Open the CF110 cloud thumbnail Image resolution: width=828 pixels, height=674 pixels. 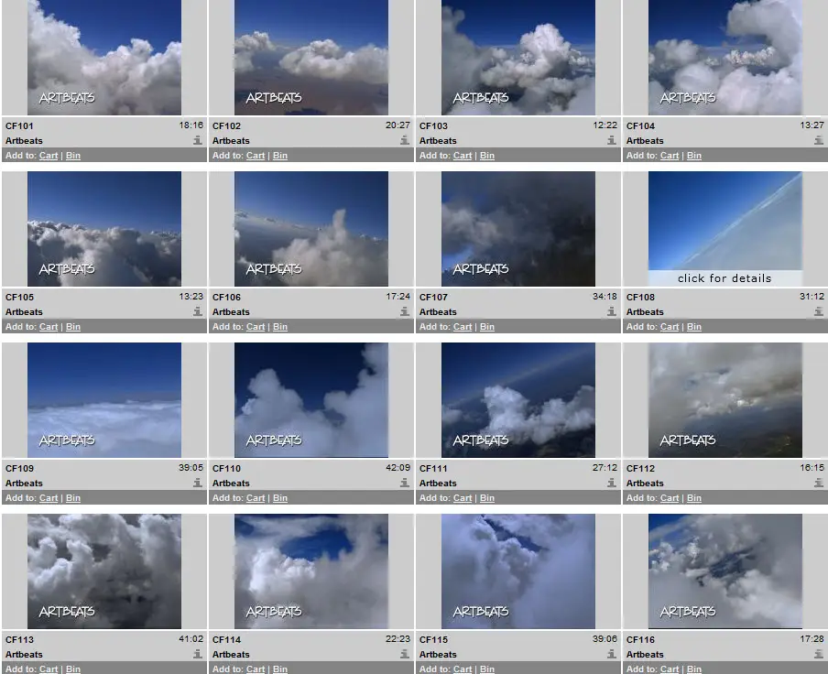click(311, 400)
